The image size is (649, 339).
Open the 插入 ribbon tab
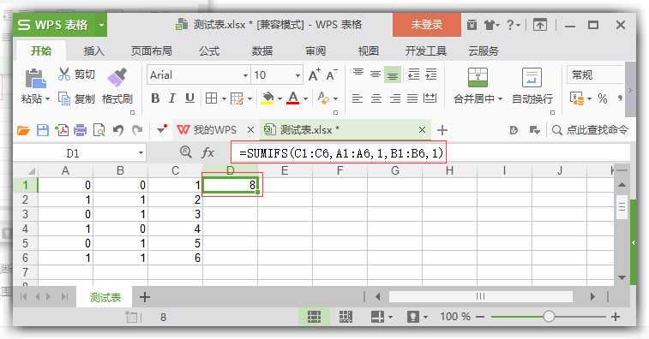click(94, 51)
